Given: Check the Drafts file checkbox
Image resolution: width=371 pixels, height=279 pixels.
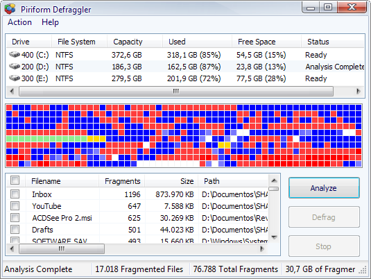Looking at the screenshot, I should [x=15, y=229].
